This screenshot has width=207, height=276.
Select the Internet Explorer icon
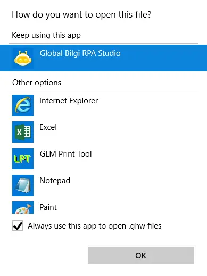23,105
